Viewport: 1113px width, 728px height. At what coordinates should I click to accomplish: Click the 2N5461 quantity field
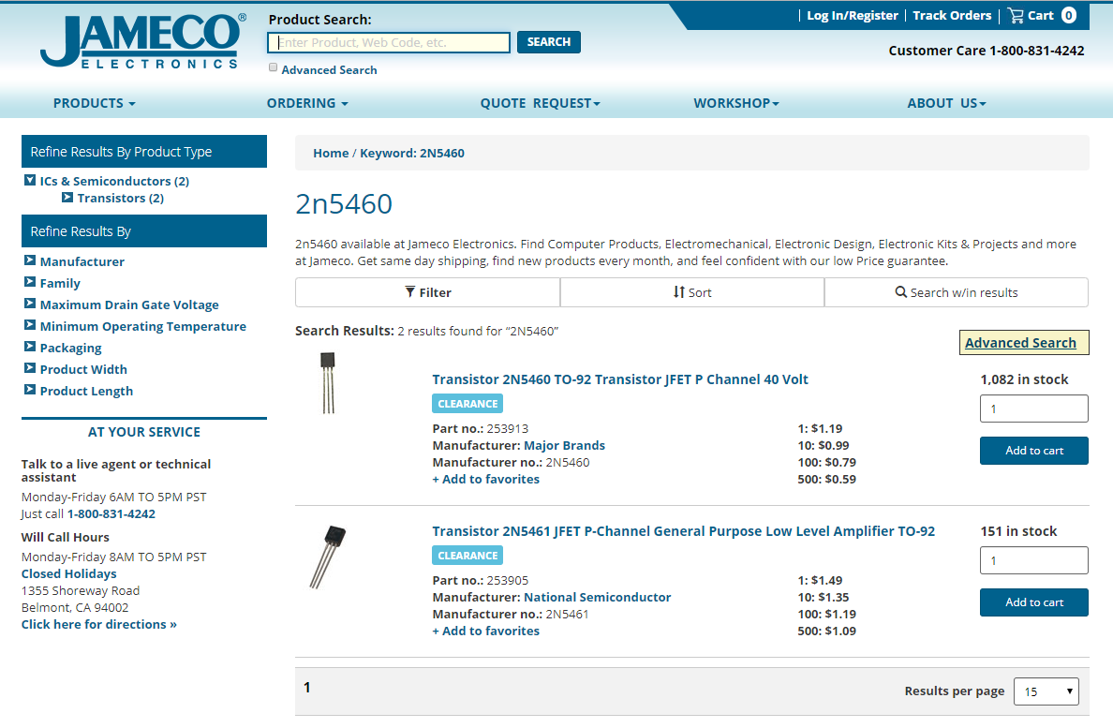1034,560
